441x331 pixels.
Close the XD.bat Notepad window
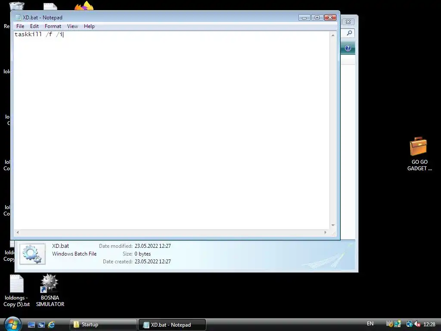pyautogui.click(x=330, y=17)
